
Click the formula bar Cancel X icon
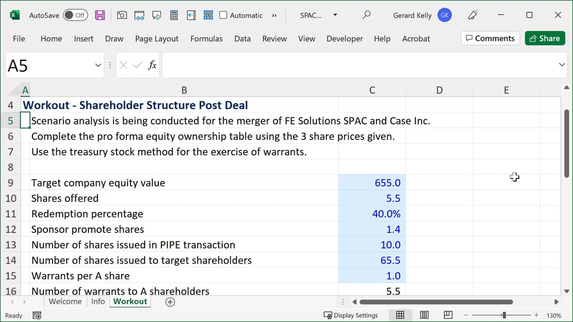[x=123, y=65]
